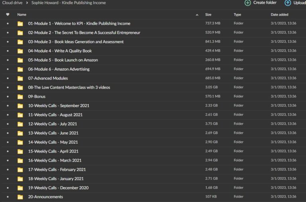Image resolution: width=306 pixels, height=202 pixels.
Task: Toggle favorite dot for 12-Weekly Calls July row
Action: pos(8,124)
